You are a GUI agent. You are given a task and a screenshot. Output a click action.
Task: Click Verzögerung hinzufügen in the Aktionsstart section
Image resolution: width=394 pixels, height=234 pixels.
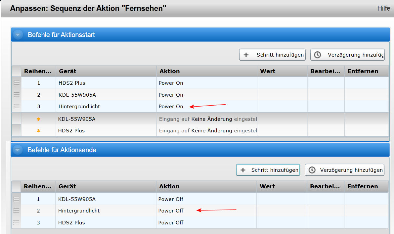pyautogui.click(x=347, y=55)
